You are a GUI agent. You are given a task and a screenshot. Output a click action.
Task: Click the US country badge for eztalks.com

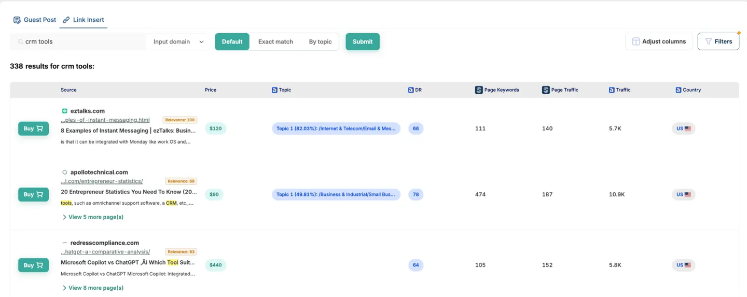tap(684, 129)
